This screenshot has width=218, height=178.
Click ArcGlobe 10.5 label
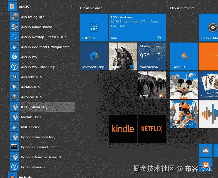pyautogui.click(x=31, y=77)
